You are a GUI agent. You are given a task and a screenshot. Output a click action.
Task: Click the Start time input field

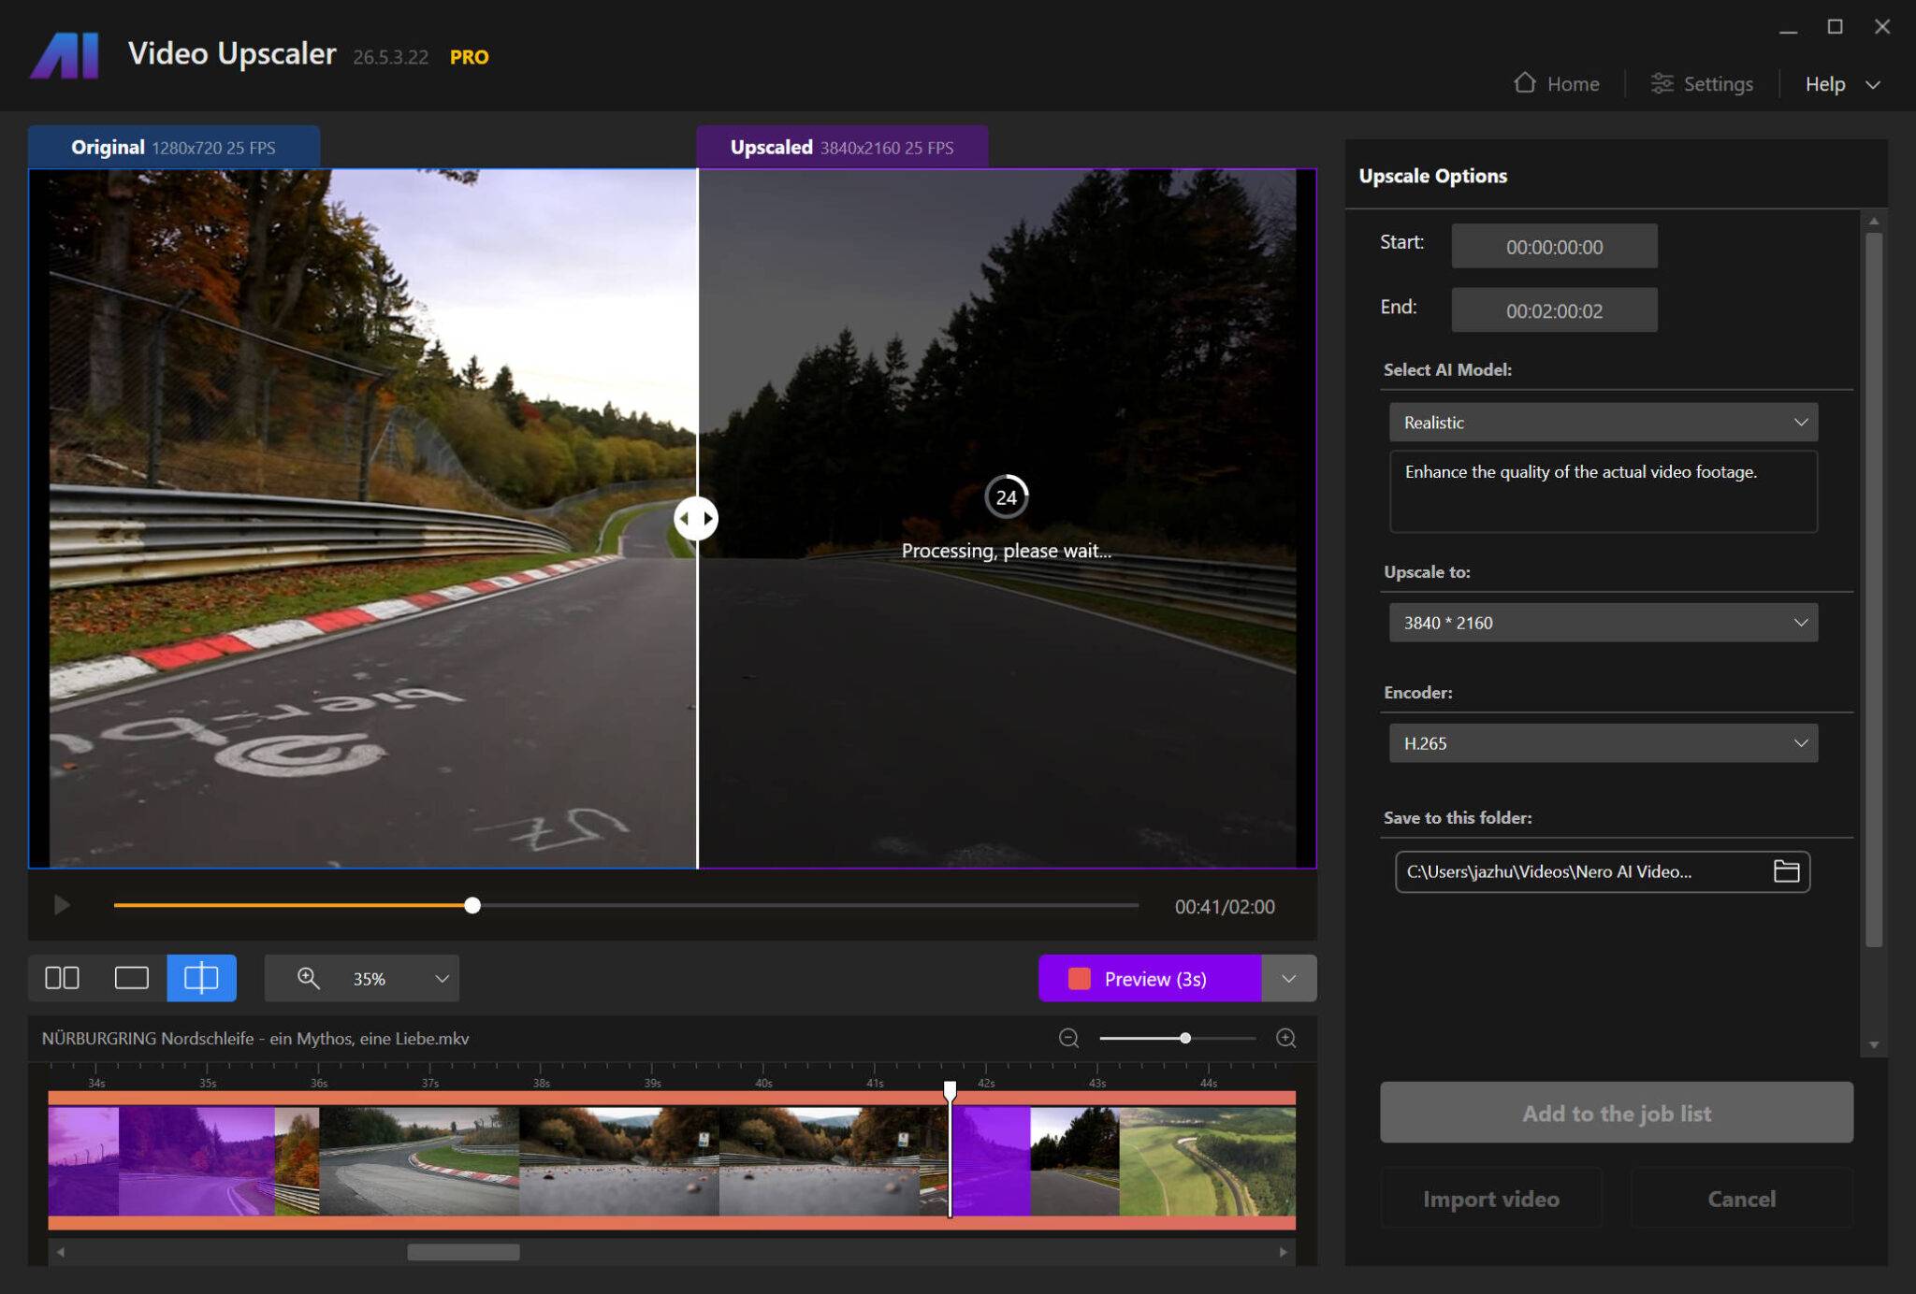(1553, 246)
